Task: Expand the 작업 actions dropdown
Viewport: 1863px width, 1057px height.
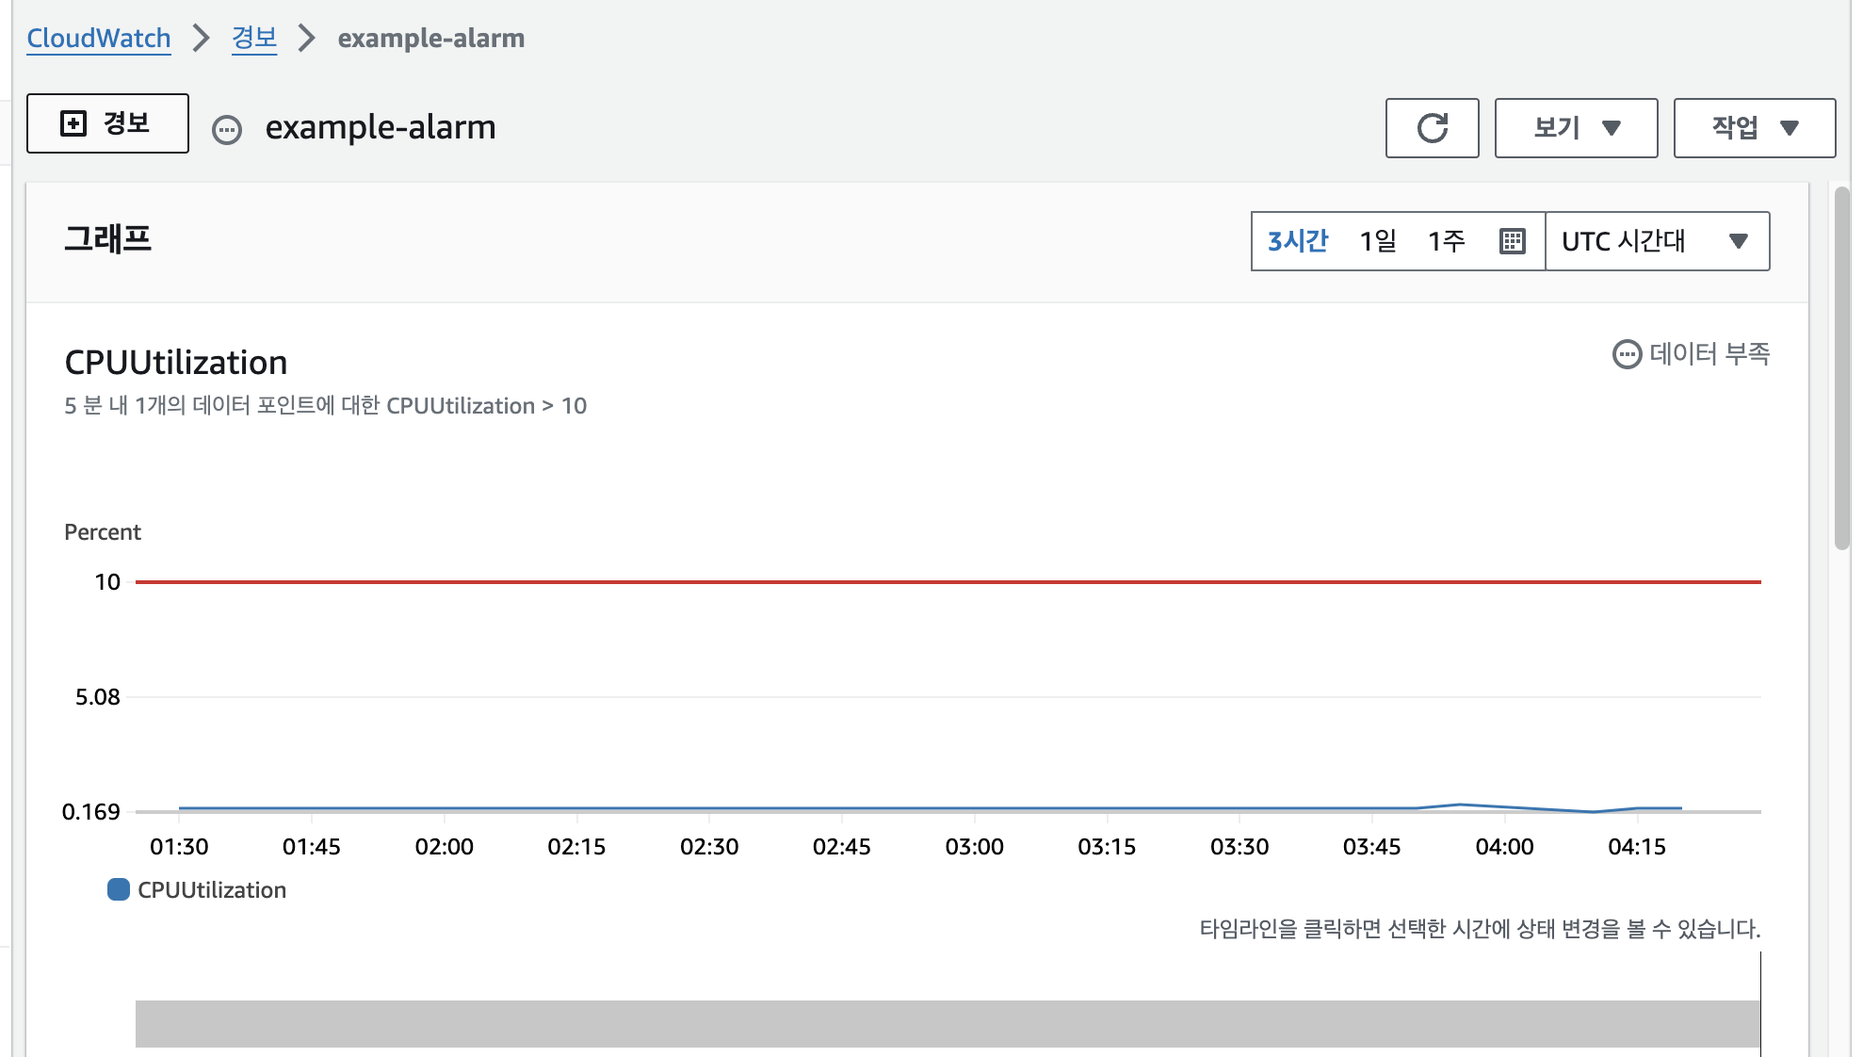Action: 1754,128
